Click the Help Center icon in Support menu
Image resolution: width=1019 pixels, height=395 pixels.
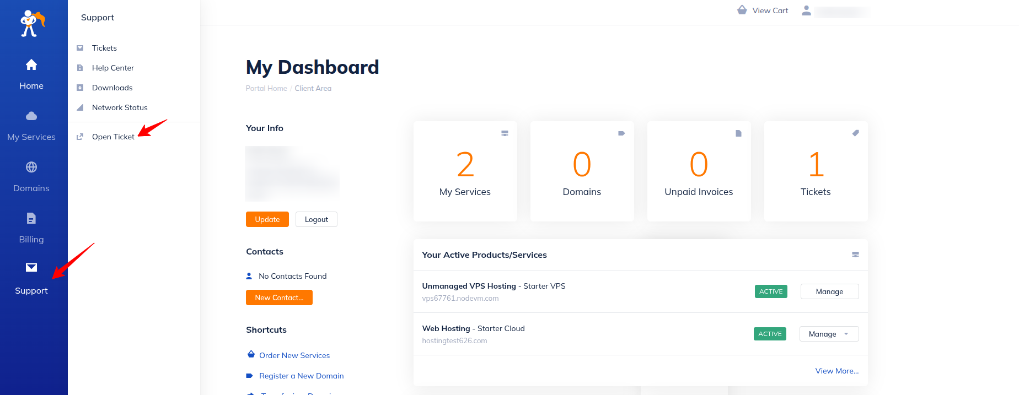tap(80, 68)
